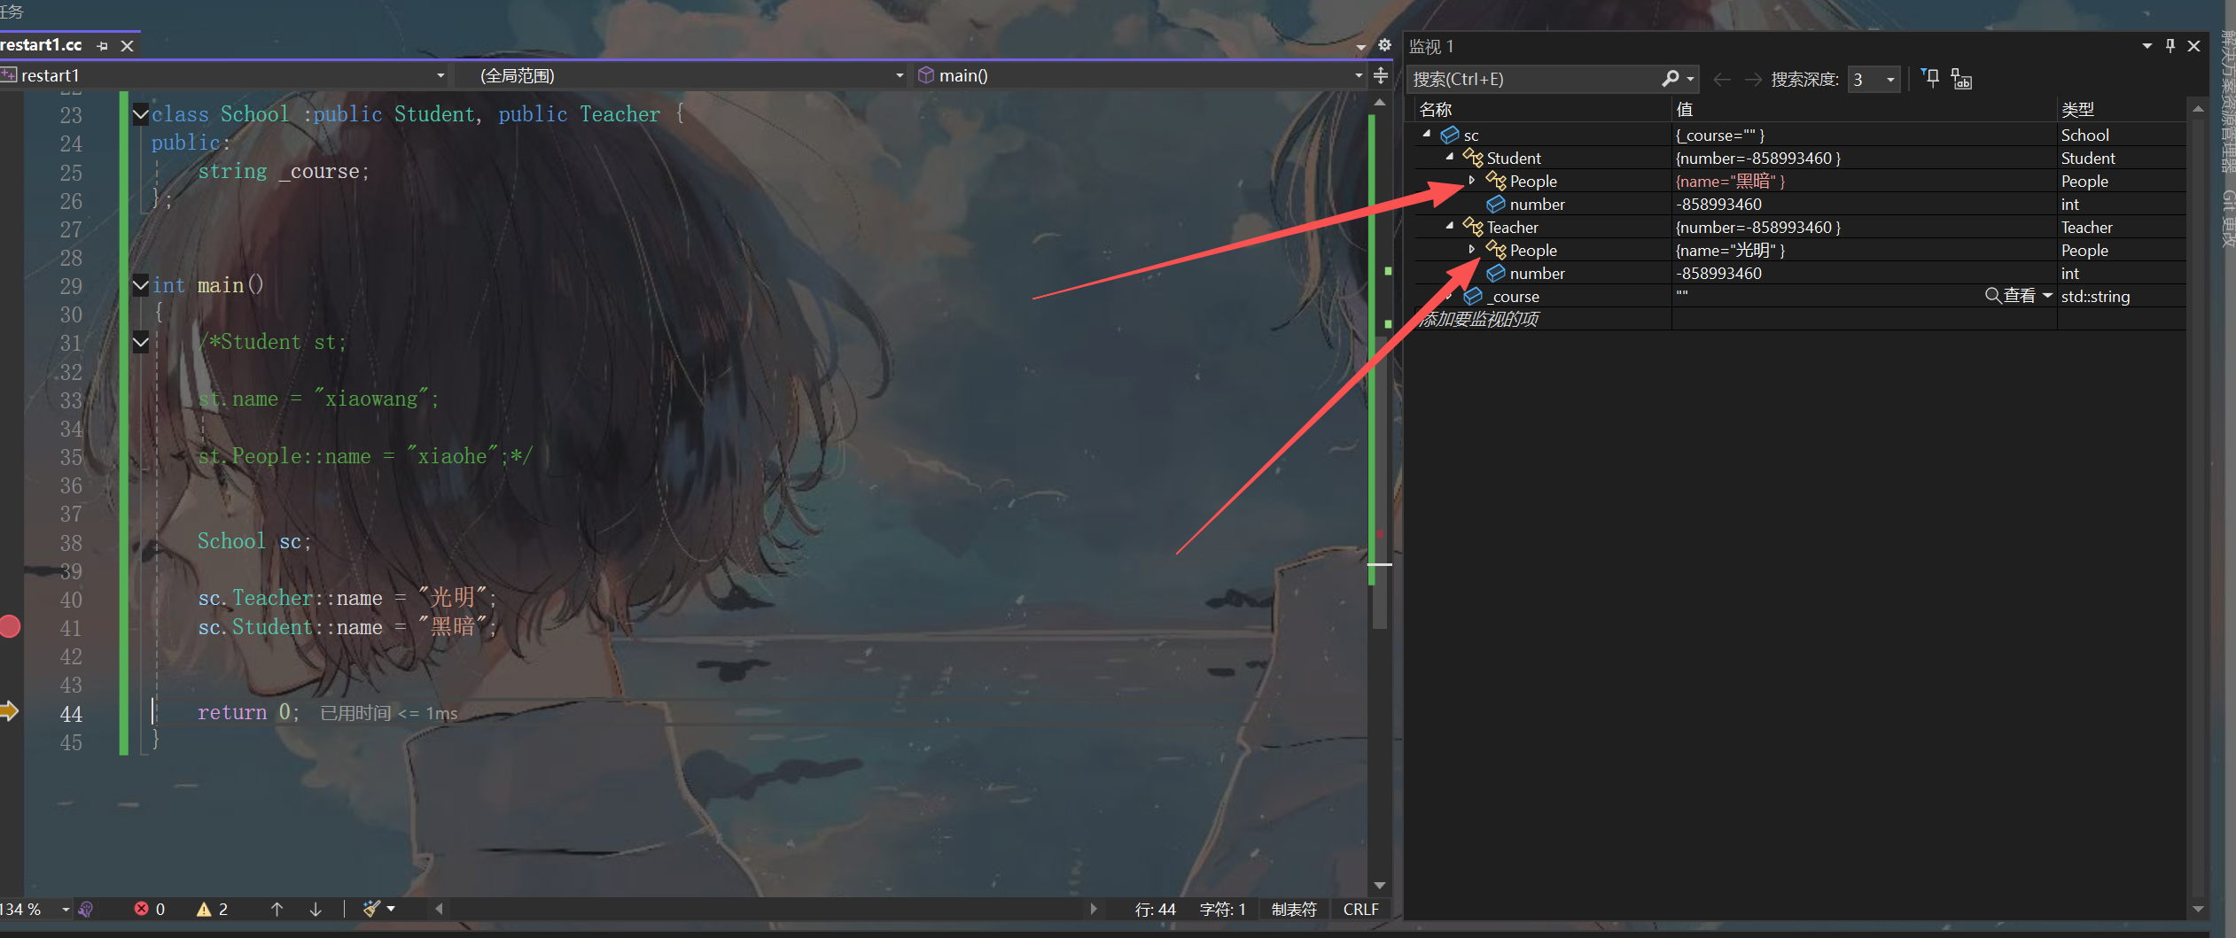Screen dimensions: 2236x938
Task: Open the 监视 1 window options dropdown
Action: pyautogui.click(x=2146, y=46)
